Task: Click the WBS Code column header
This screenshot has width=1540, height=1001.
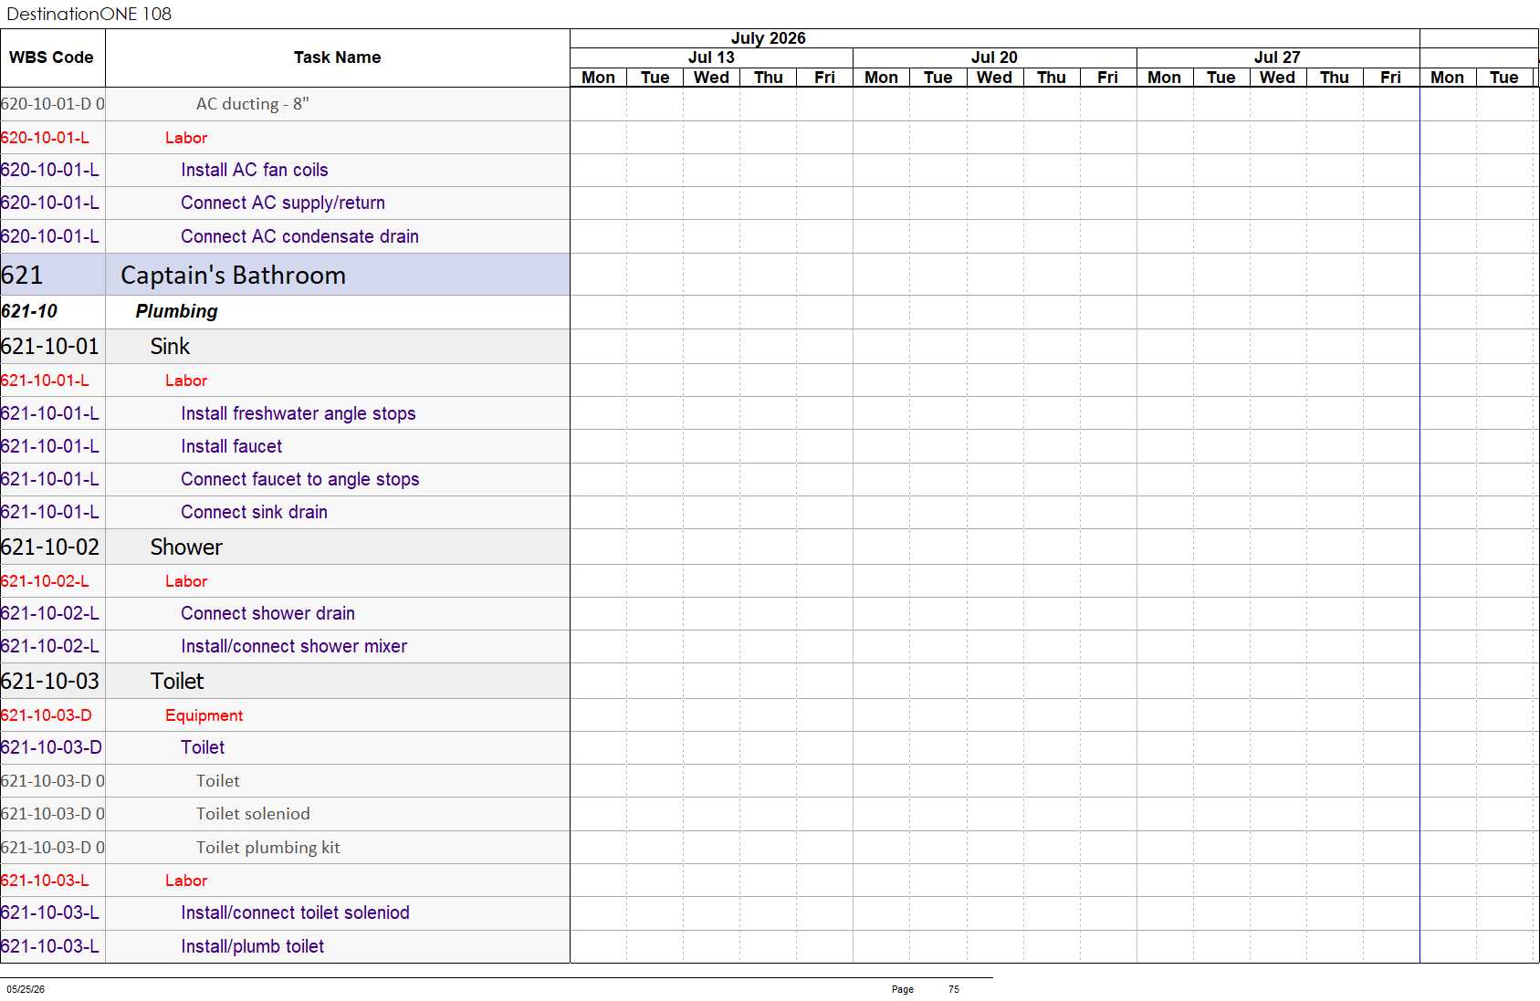Action: coord(52,57)
